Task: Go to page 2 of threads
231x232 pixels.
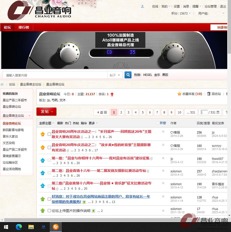Action: tap(121, 112)
